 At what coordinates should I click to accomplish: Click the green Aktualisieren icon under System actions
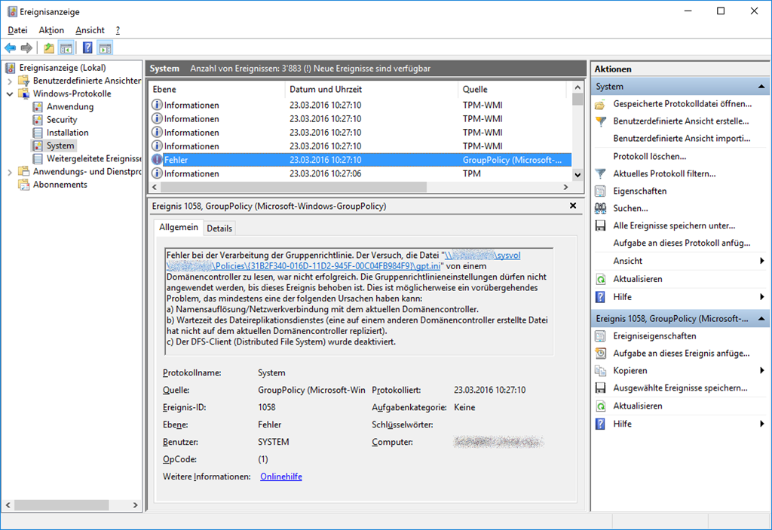tap(600, 279)
